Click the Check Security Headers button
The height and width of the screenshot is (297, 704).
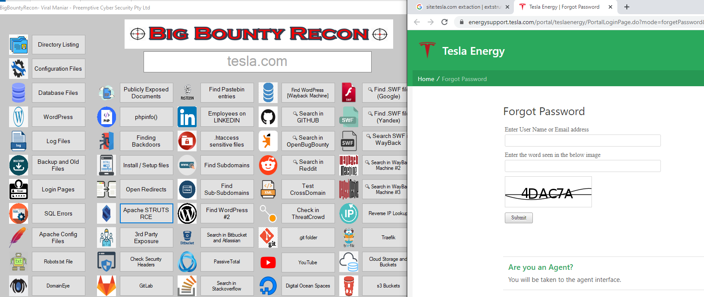click(x=146, y=262)
